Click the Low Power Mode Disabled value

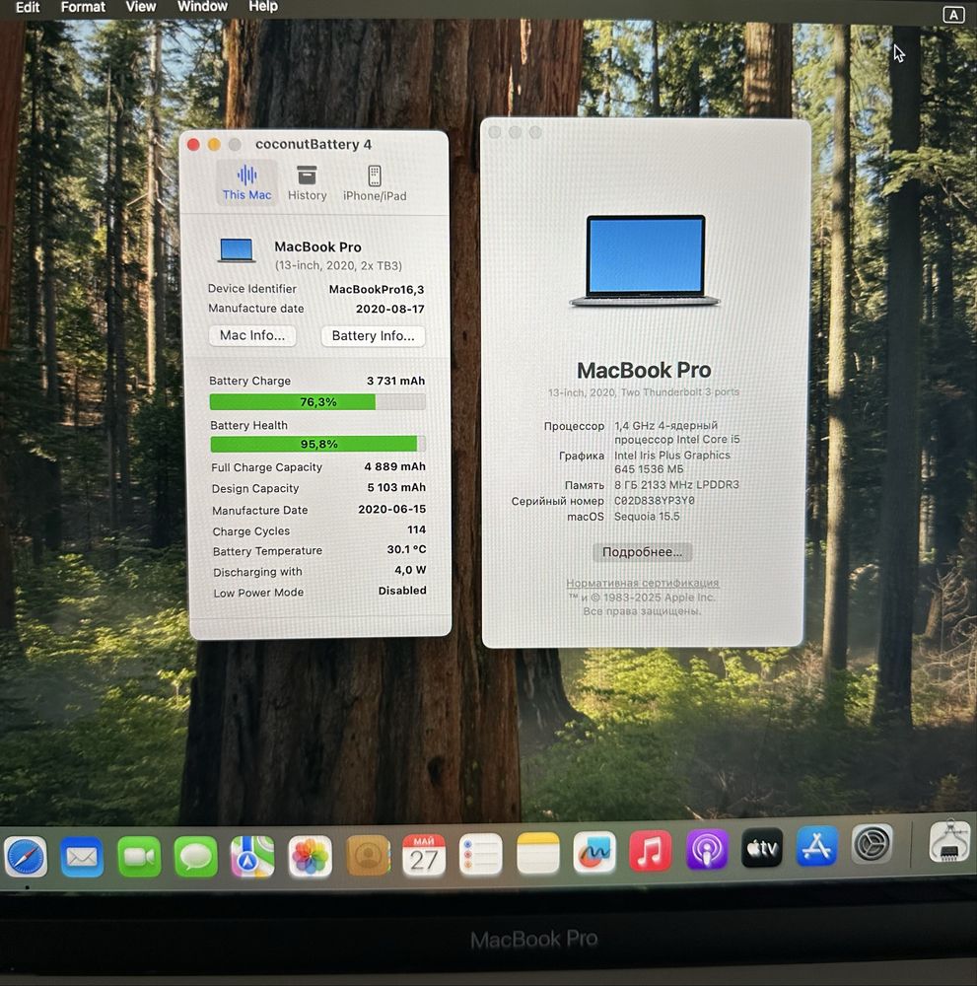401,591
